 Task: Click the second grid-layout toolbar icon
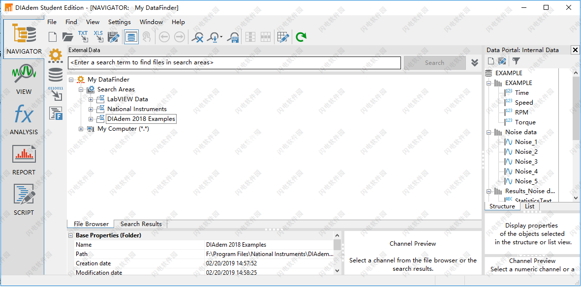265,37
